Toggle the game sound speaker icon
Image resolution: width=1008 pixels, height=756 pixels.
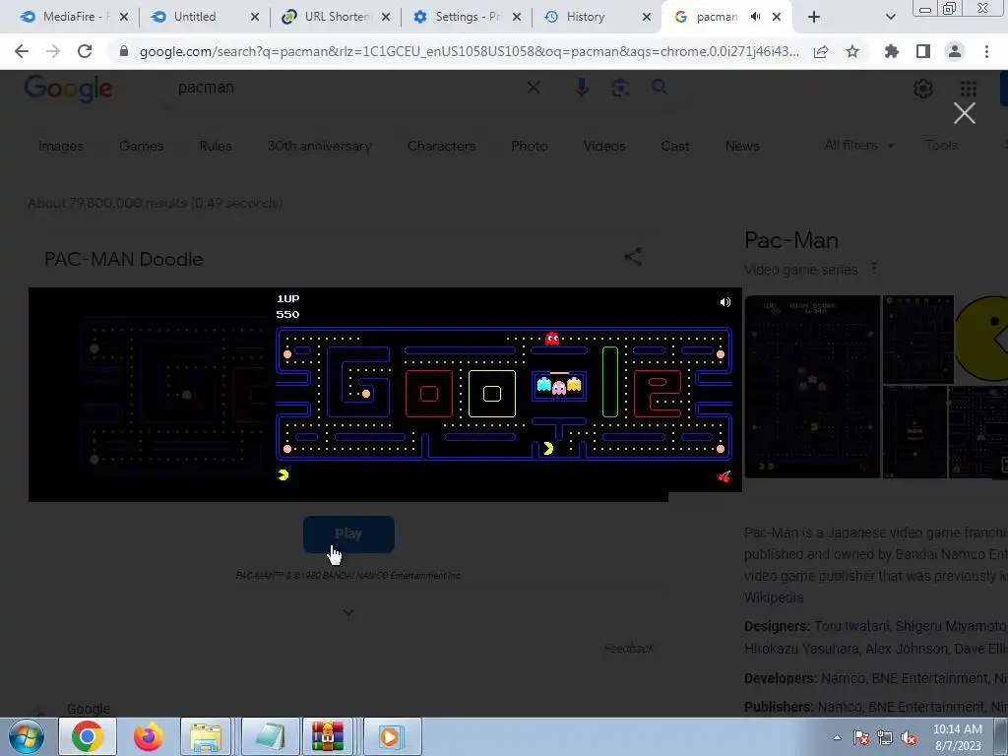(725, 302)
